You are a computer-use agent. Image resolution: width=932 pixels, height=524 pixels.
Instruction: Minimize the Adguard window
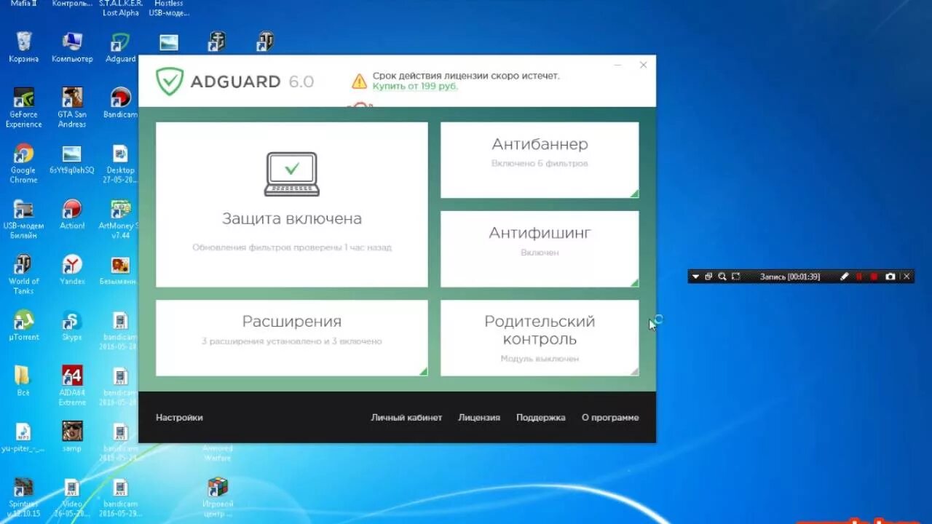tap(617, 65)
